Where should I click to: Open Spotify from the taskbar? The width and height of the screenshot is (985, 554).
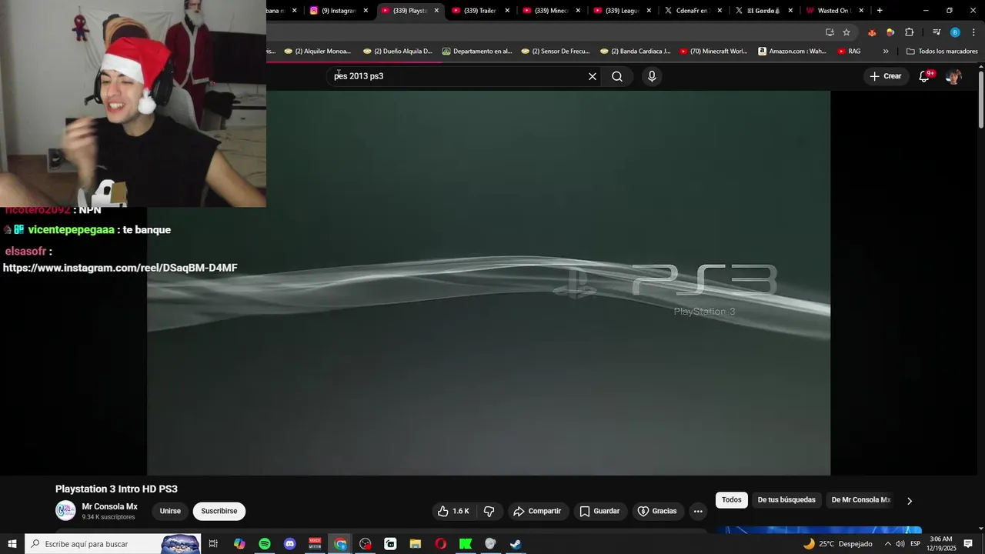point(265,544)
